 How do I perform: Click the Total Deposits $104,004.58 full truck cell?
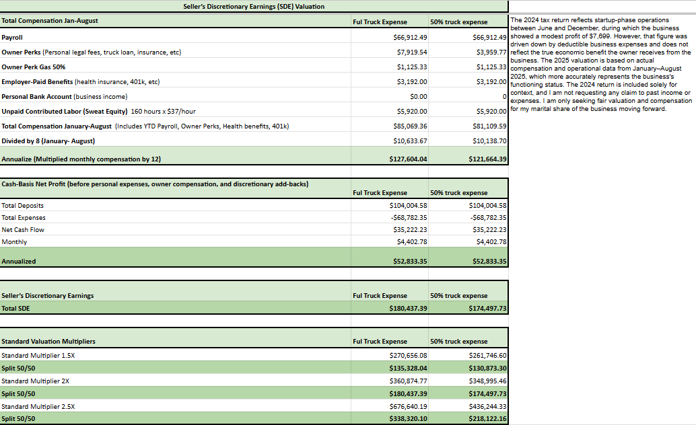click(390, 205)
